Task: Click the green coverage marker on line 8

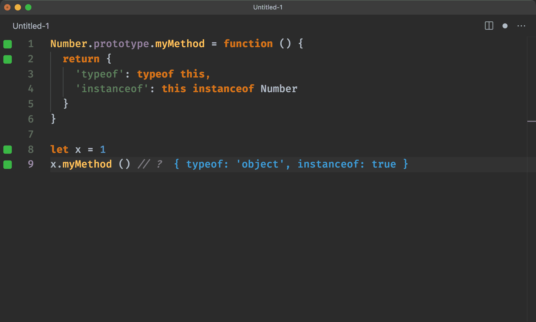Action: click(8, 150)
